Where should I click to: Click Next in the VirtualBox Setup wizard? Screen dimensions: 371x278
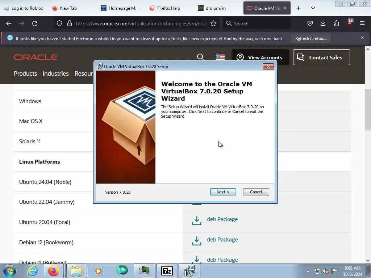(x=223, y=192)
